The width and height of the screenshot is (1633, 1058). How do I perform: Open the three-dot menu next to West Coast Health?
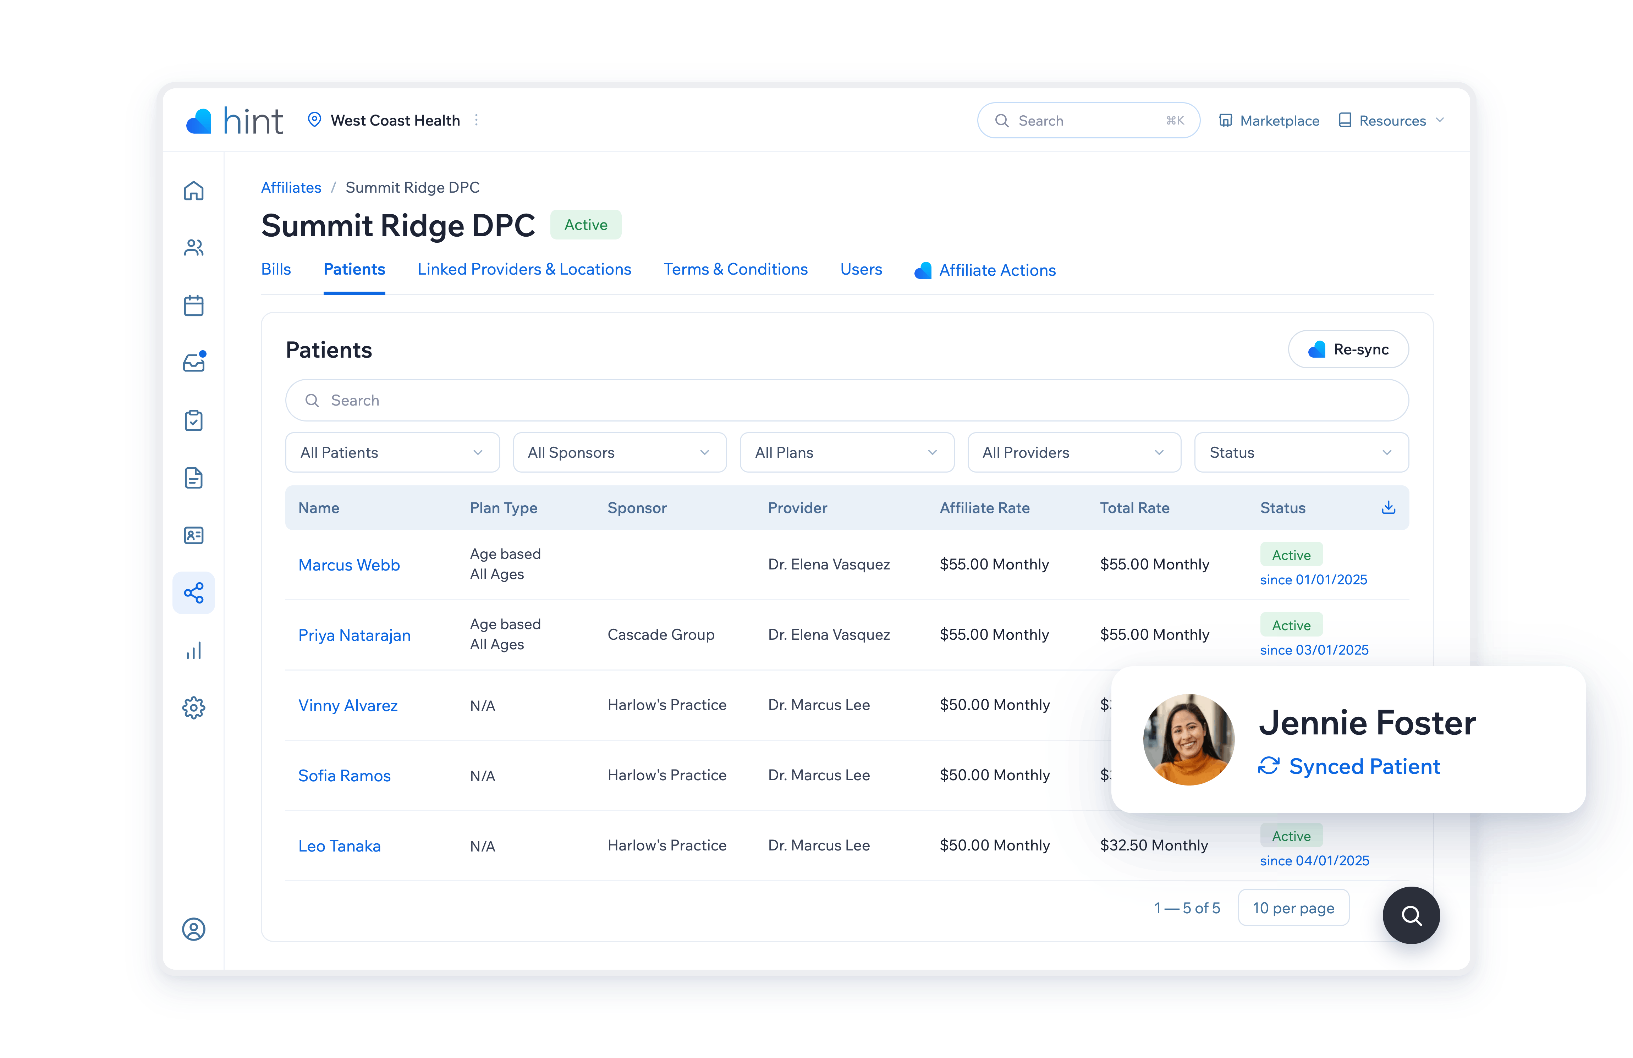[x=476, y=120]
